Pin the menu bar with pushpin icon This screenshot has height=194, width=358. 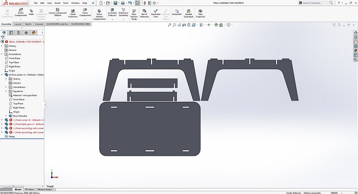[x=93, y=3]
